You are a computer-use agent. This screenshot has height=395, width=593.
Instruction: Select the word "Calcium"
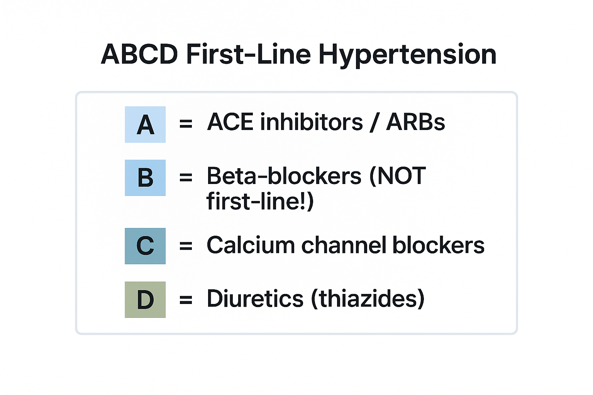(251, 245)
